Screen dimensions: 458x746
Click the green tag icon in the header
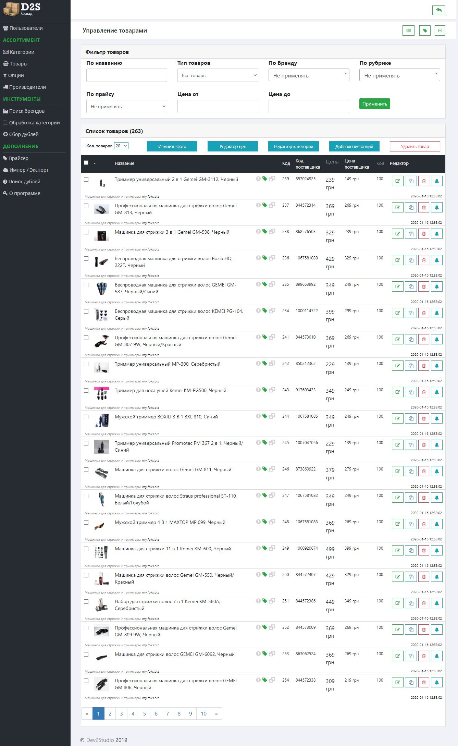[x=425, y=30]
